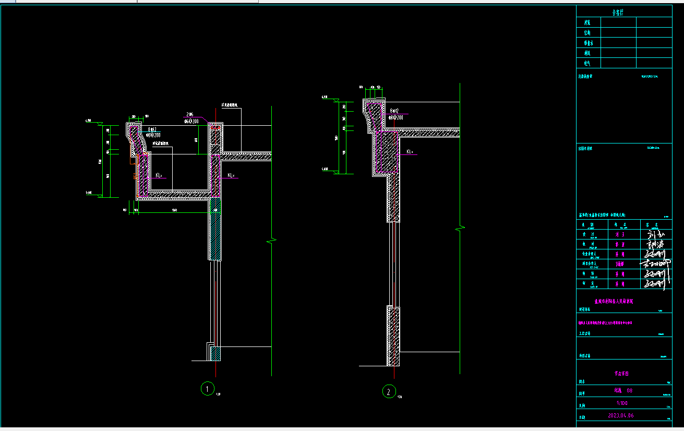Select the 建设单位 label in title block
The height and width of the screenshot is (431, 684).
pyautogui.click(x=585, y=309)
